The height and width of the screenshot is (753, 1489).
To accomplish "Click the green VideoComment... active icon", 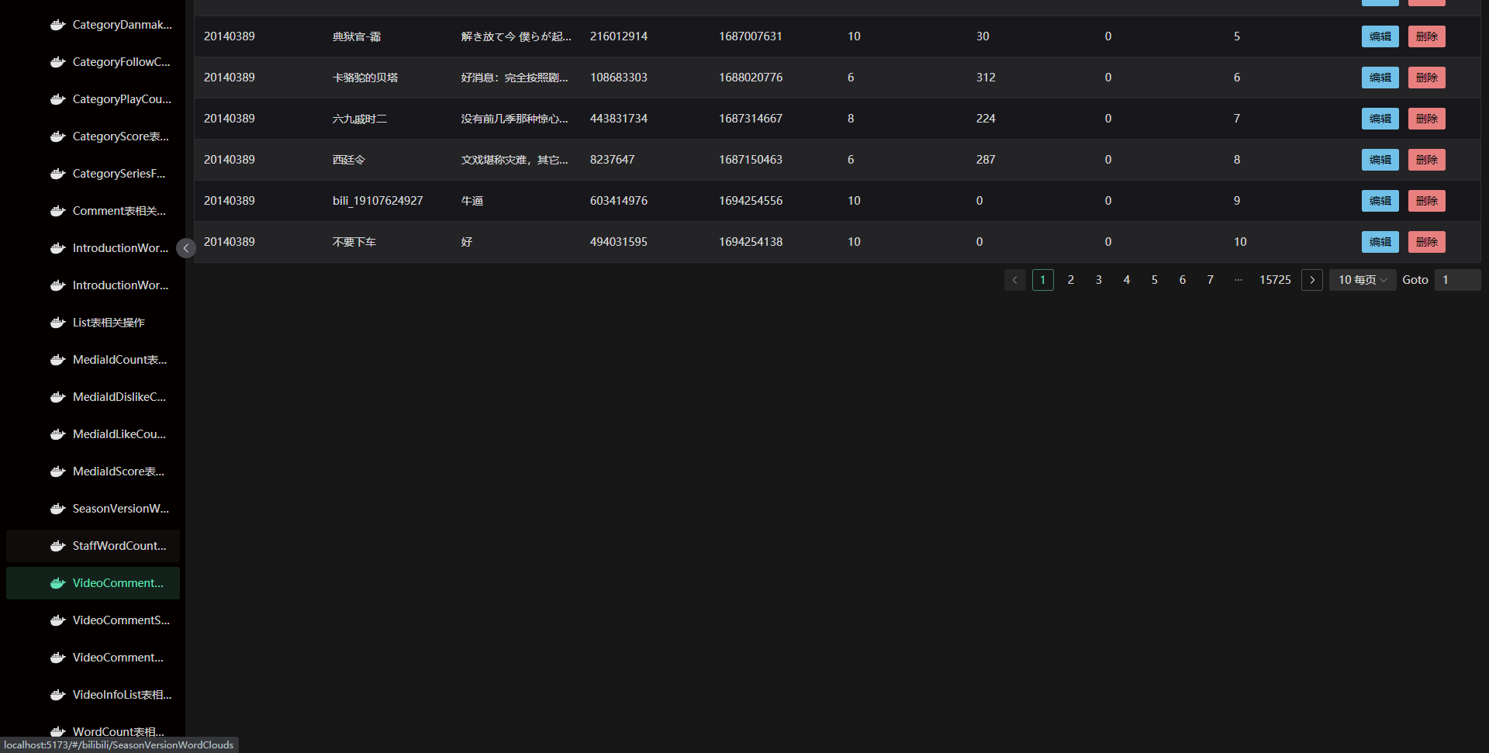I will [x=57, y=583].
